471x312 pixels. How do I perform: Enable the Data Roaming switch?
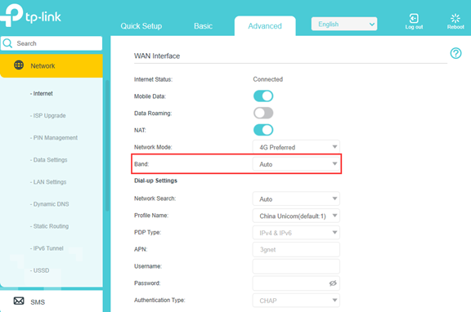tap(263, 113)
